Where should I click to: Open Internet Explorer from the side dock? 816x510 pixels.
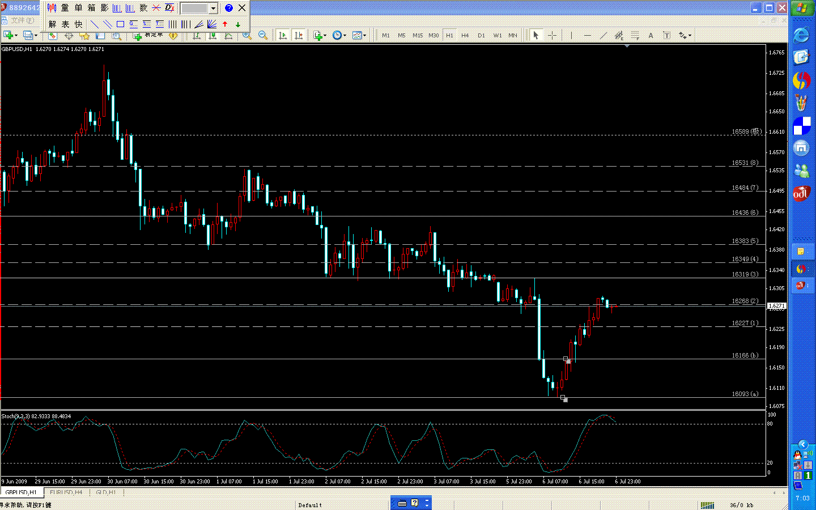(801, 35)
